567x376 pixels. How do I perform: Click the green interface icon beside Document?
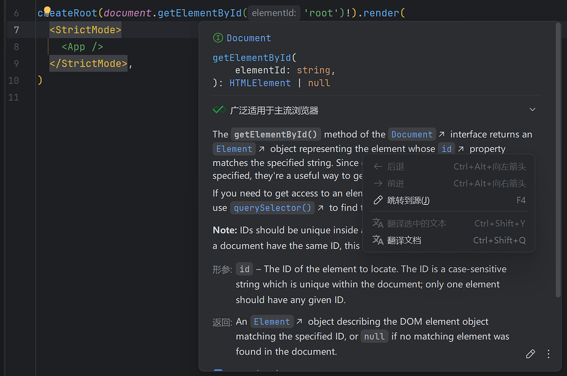click(218, 38)
